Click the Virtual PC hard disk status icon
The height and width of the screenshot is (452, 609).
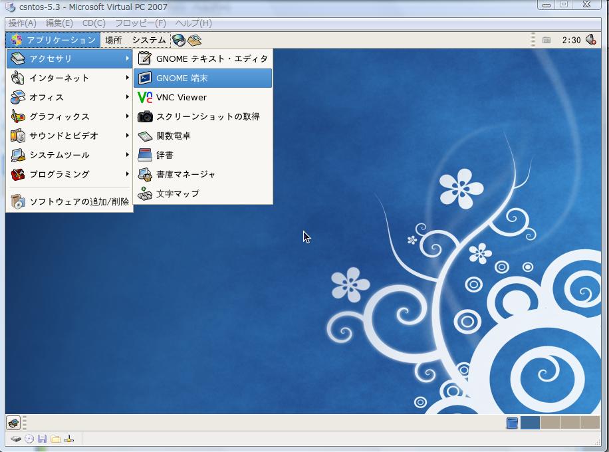[15, 439]
